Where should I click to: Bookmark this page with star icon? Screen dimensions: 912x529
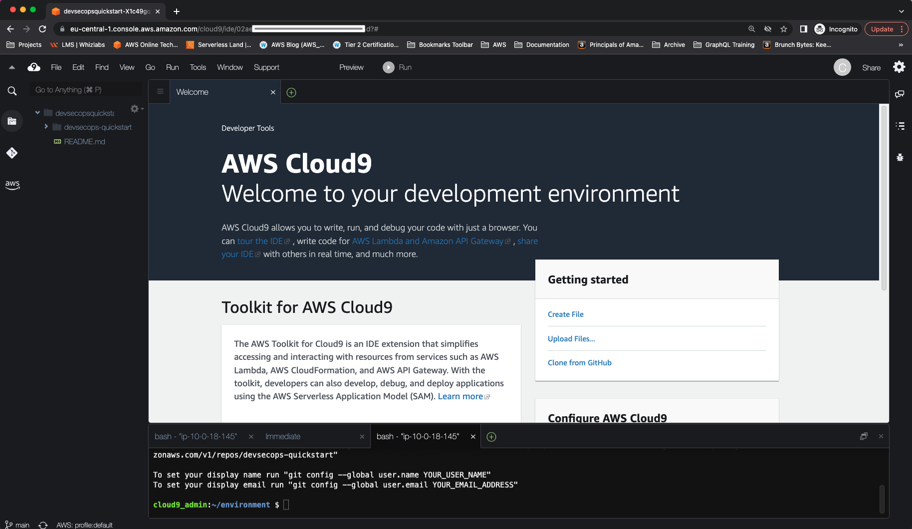click(784, 29)
